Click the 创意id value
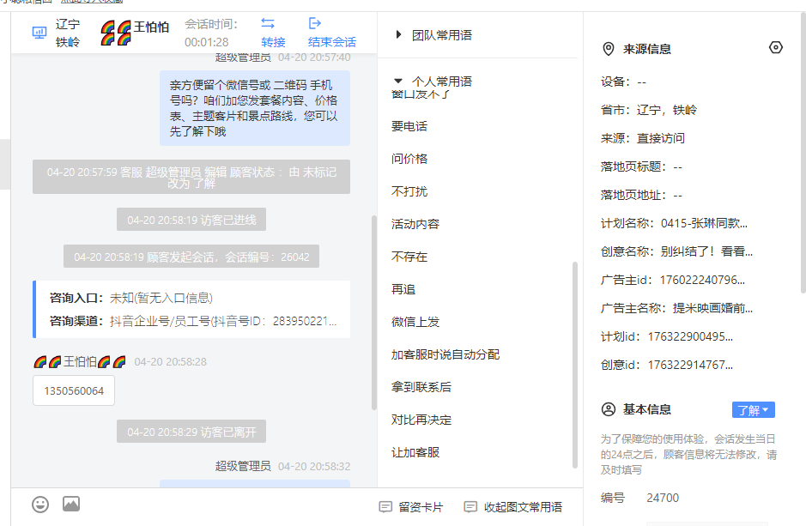Screen dimensions: 806x526 coord(690,365)
